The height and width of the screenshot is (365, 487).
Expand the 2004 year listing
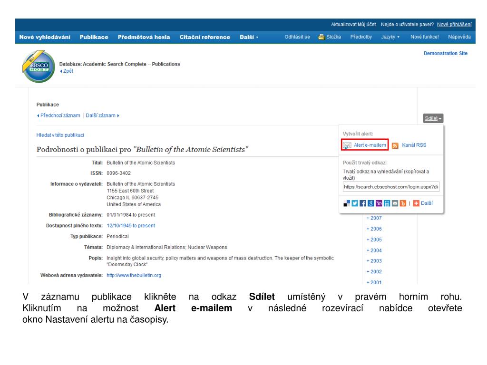(374, 250)
